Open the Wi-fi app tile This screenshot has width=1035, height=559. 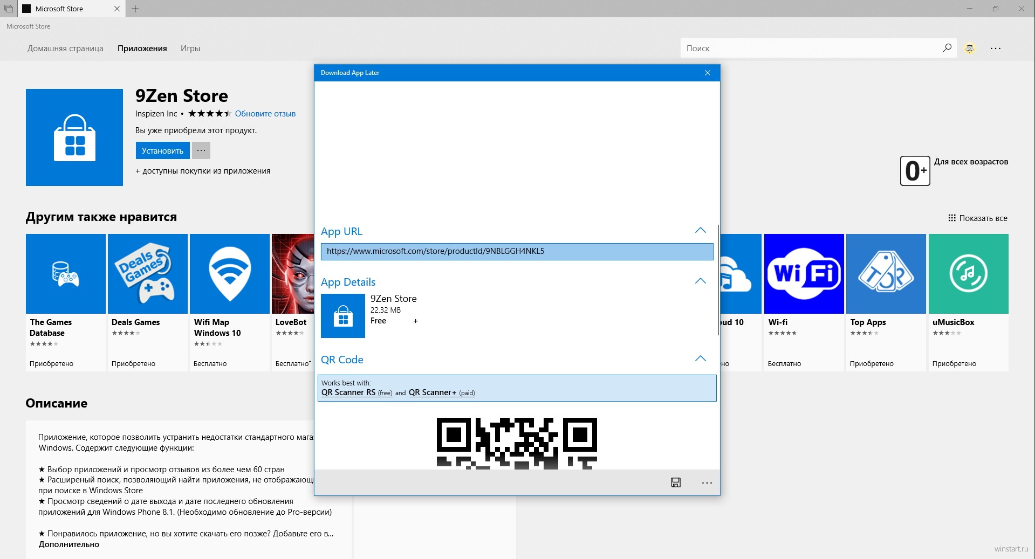(804, 302)
